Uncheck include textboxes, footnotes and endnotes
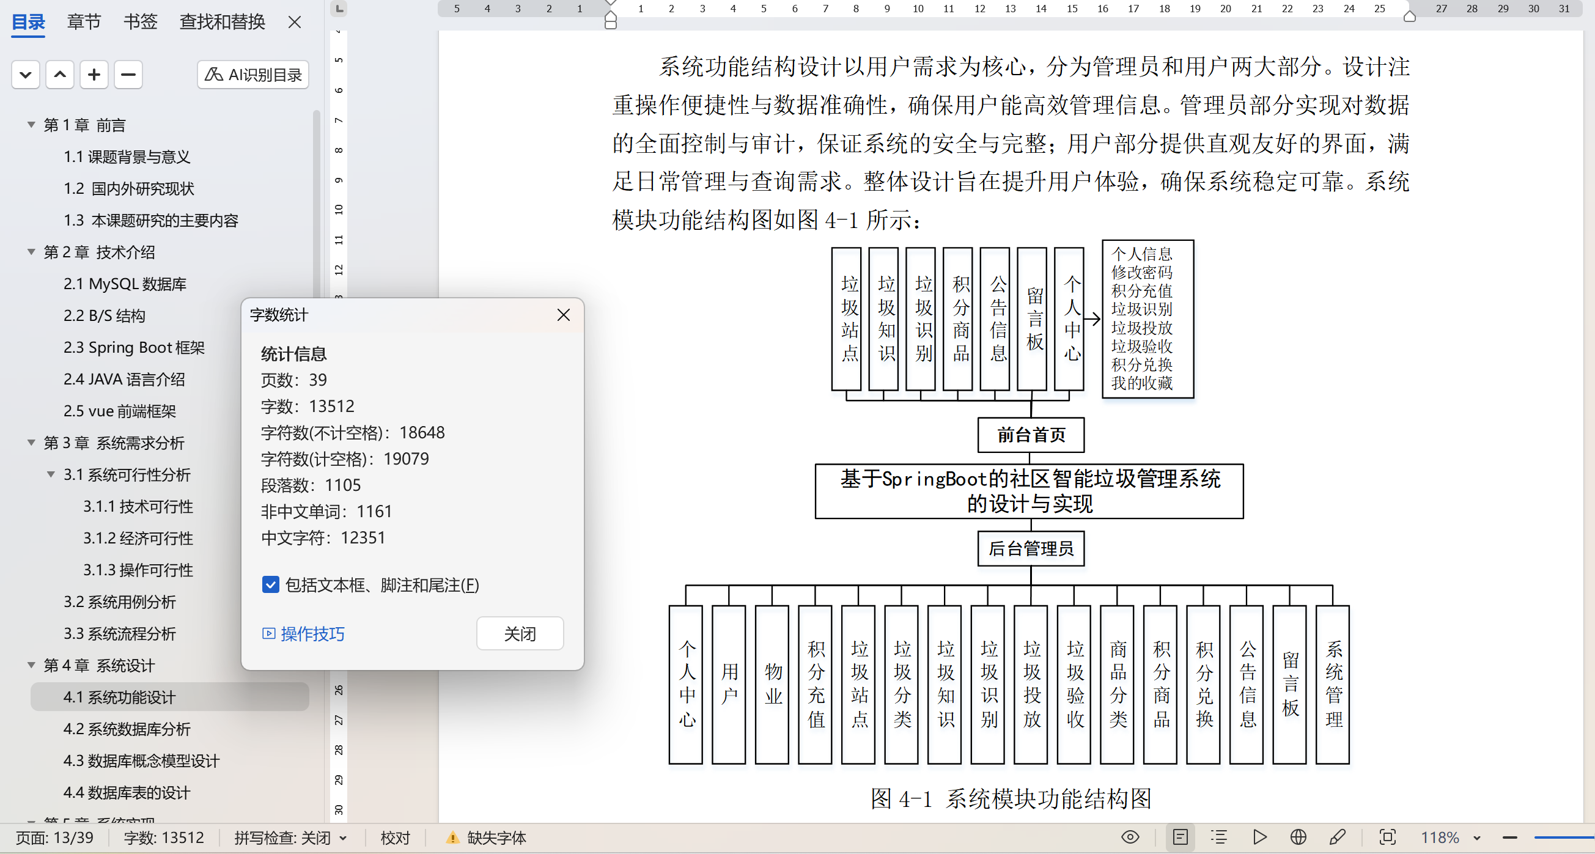 point(271,584)
